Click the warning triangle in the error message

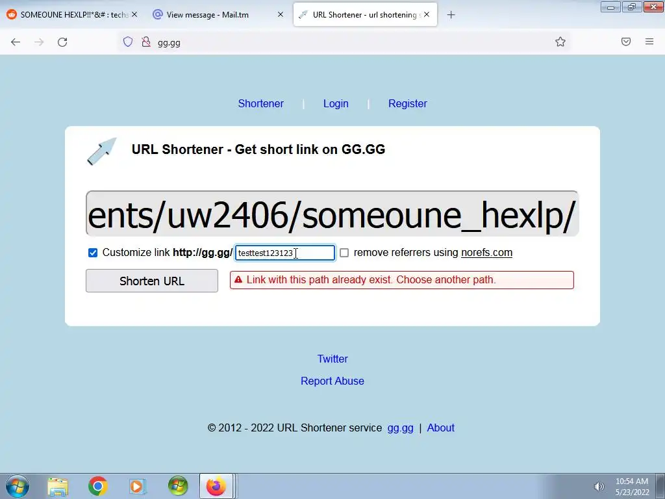click(x=238, y=279)
